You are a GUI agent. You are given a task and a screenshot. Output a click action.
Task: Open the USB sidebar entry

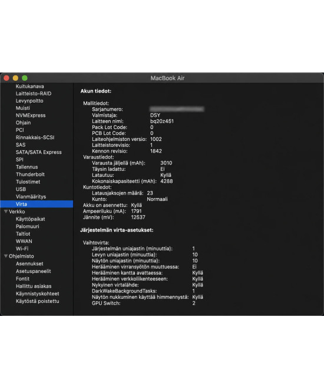(21, 189)
